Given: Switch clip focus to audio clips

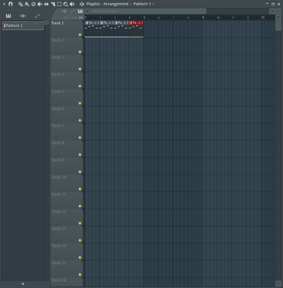Looking at the screenshot, I should (64, 11).
